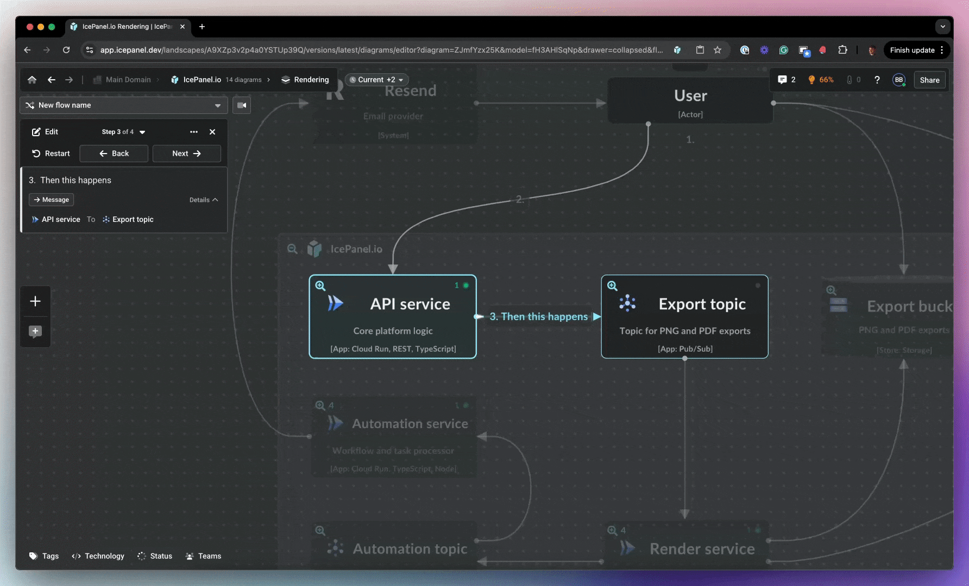Expand the New flow name dropdown
The width and height of the screenshot is (969, 586).
pyautogui.click(x=217, y=105)
